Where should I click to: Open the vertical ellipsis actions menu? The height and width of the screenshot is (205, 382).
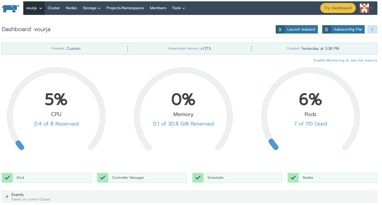pyautogui.click(x=372, y=29)
